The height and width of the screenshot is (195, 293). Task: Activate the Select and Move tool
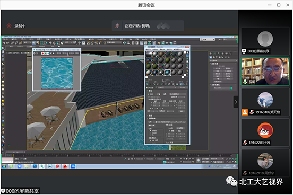point(50,43)
